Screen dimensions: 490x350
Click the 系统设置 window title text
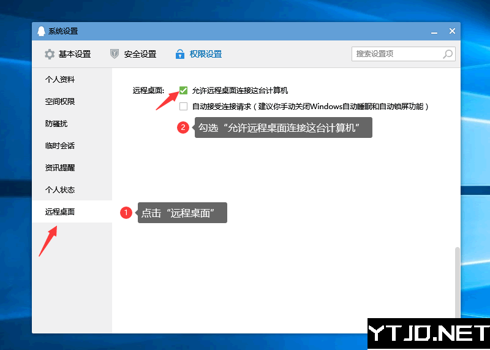point(63,31)
